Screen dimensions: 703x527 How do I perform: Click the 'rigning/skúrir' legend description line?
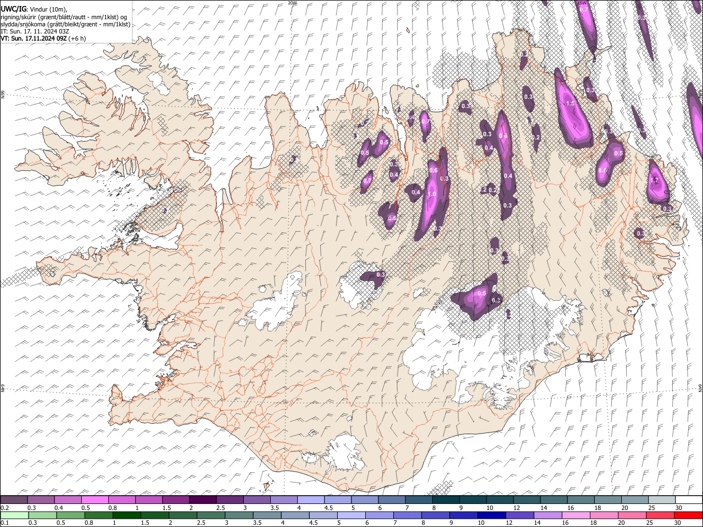(64, 17)
